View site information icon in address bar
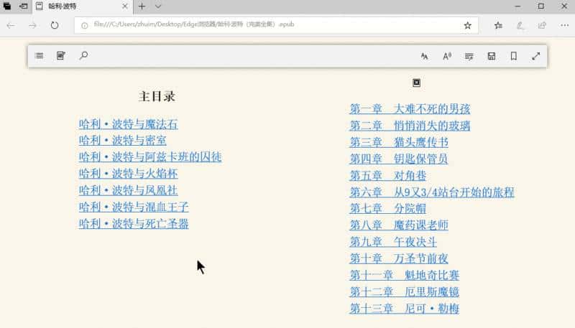 click(84, 25)
